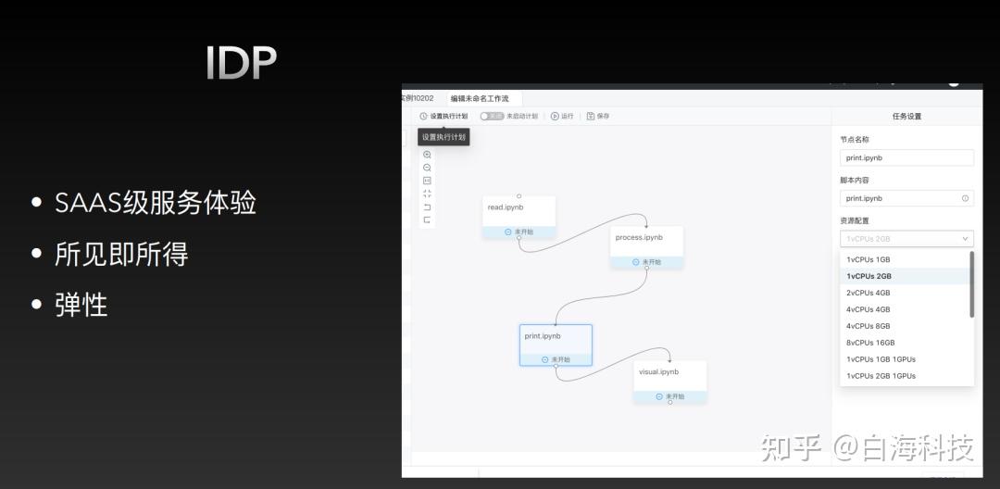The width and height of the screenshot is (1000, 489).
Task: Switch to the 编辑未命名工作流 tab
Action: coord(482,98)
